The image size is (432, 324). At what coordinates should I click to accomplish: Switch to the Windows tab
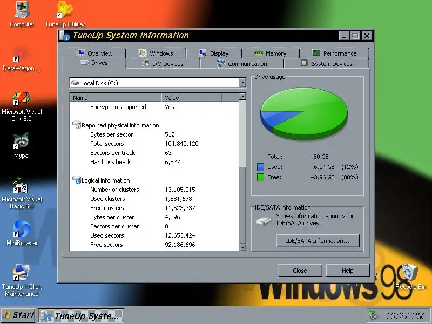pos(156,53)
